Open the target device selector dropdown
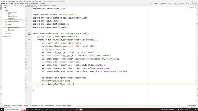 tap(164, 3)
